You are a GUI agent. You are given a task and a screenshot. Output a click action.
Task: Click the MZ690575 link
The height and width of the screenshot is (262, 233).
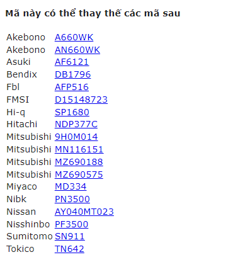(79, 174)
